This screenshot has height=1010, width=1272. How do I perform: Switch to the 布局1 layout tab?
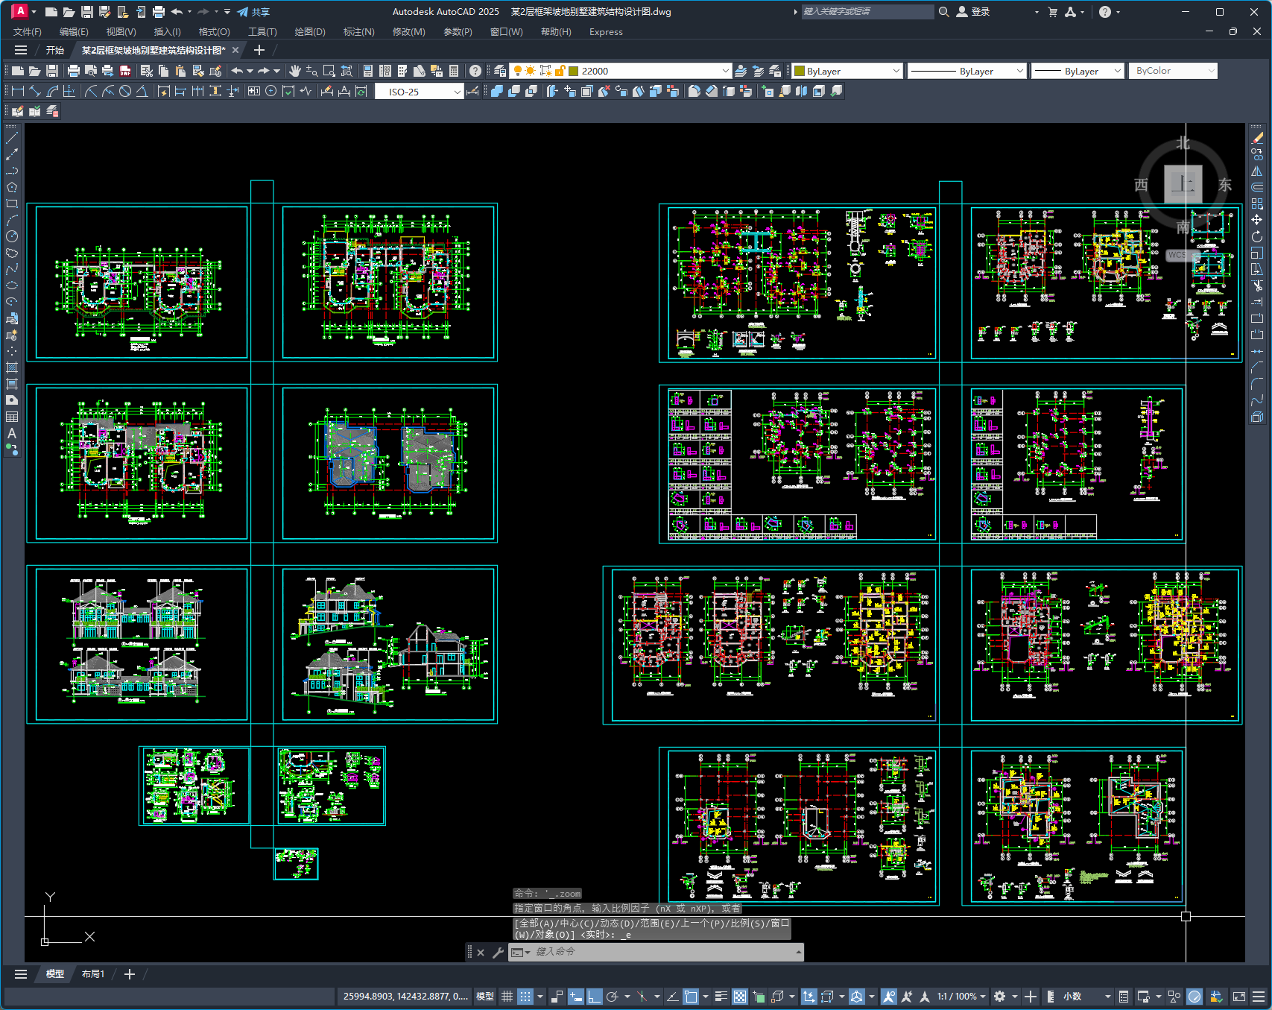pos(92,974)
